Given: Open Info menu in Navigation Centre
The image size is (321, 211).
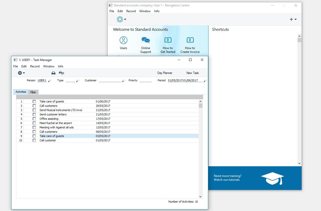Looking at the screenshot, I should [157, 11].
